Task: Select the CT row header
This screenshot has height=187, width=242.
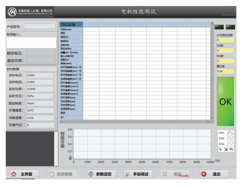Action: pyautogui.click(x=71, y=118)
